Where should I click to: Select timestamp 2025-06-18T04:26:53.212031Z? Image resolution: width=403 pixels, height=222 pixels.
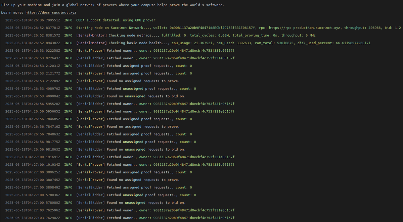click(x=33, y=66)
